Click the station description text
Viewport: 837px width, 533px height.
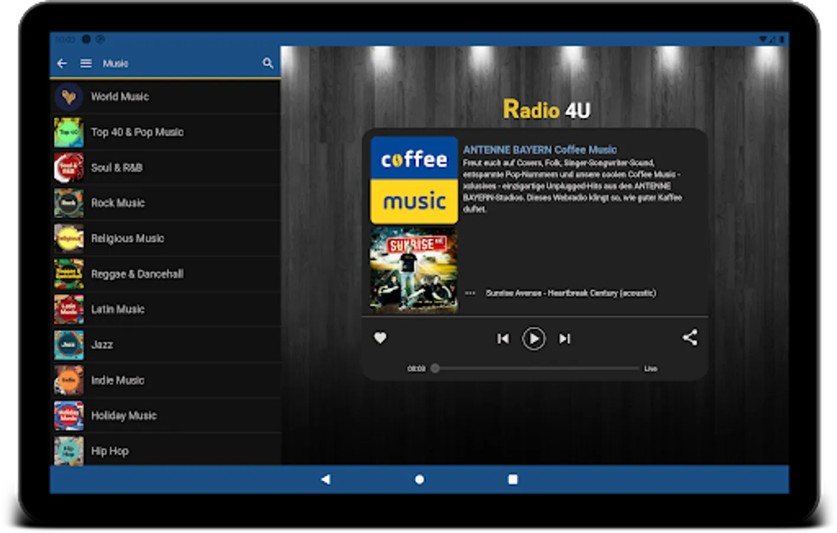pyautogui.click(x=572, y=186)
